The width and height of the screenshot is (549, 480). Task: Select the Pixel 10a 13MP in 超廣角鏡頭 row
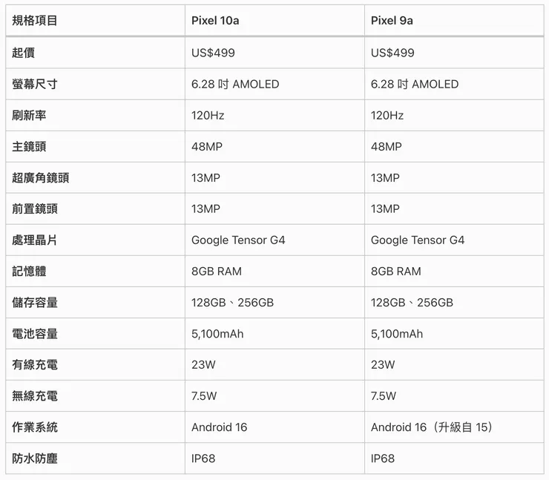[206, 177]
